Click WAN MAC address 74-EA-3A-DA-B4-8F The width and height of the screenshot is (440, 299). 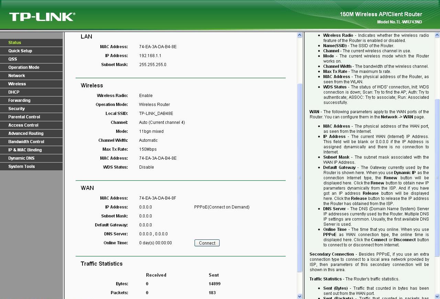tap(158, 198)
